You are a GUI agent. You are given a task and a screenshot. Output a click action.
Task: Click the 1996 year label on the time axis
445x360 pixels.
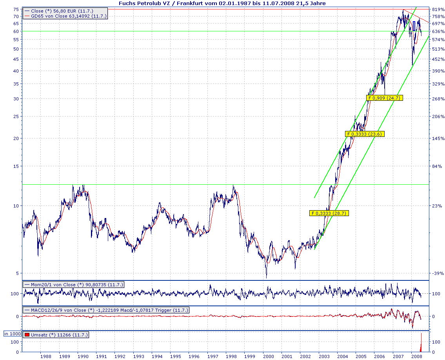point(194,356)
